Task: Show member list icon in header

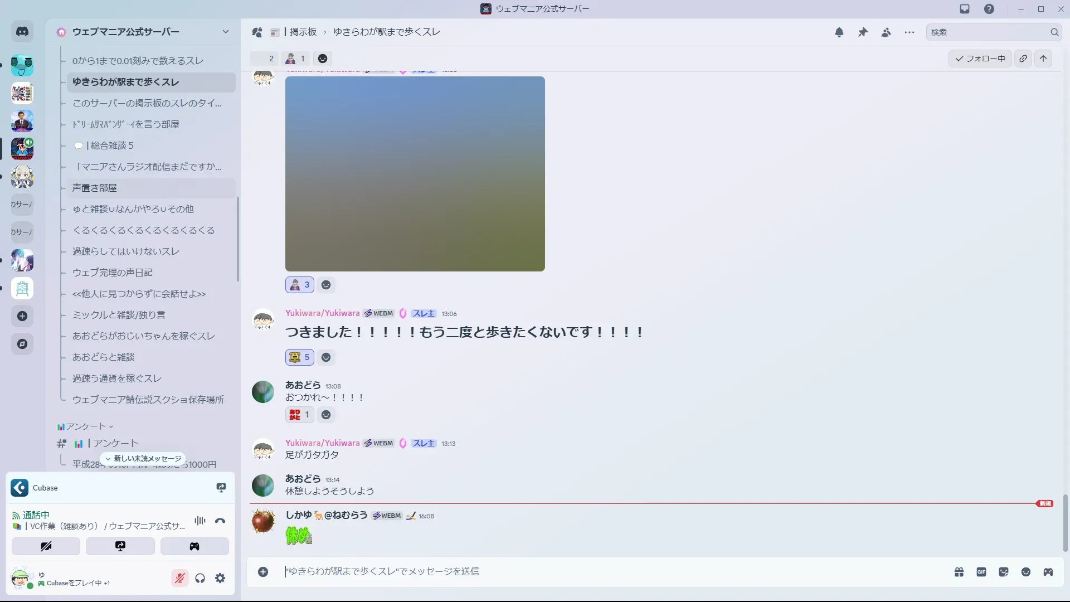Action: (886, 32)
